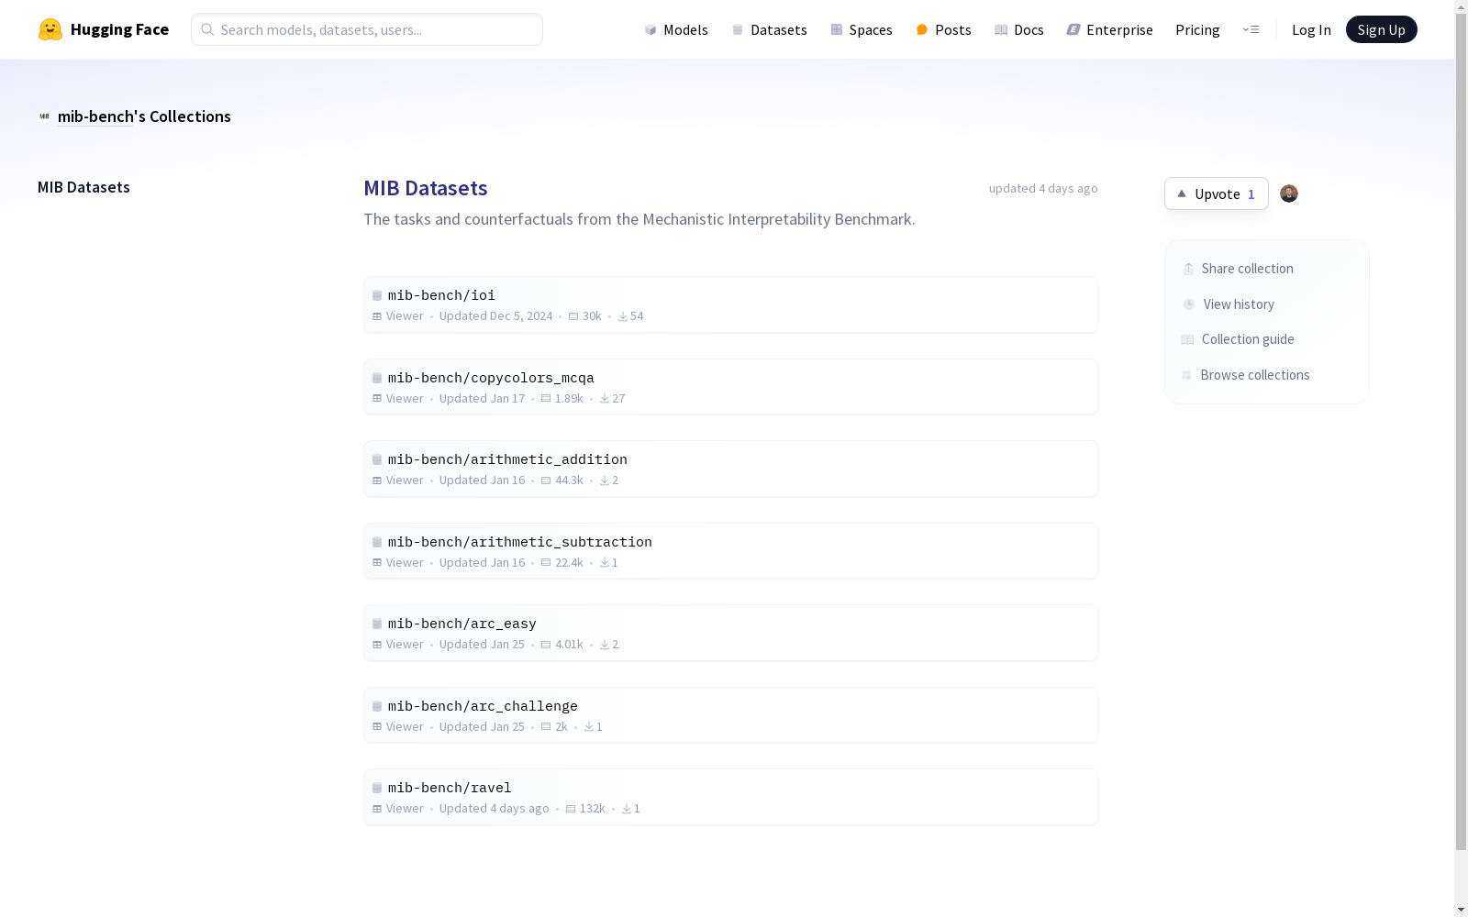Click 'Updated Dec 5, 2024' text
This screenshot has width=1468, height=917.
coord(495,316)
